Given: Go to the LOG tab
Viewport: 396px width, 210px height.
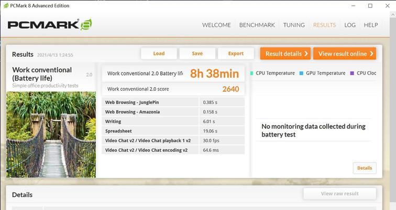Looking at the screenshot, I should click(x=350, y=25).
